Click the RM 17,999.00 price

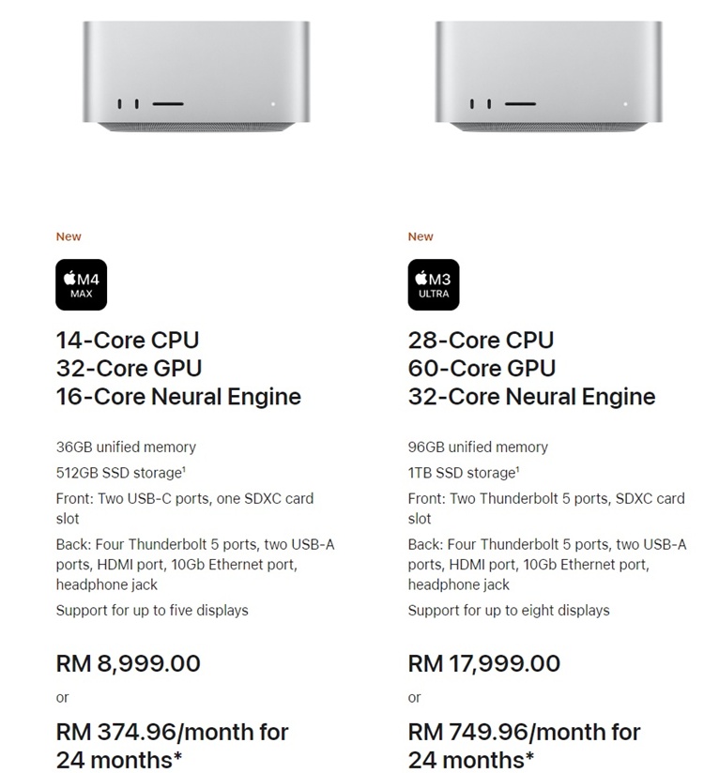pyautogui.click(x=484, y=663)
